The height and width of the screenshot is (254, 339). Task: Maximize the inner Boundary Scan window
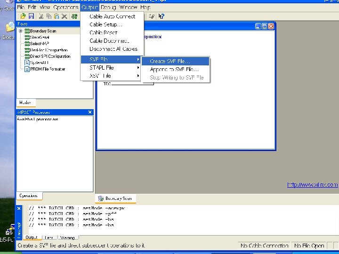[265, 26]
